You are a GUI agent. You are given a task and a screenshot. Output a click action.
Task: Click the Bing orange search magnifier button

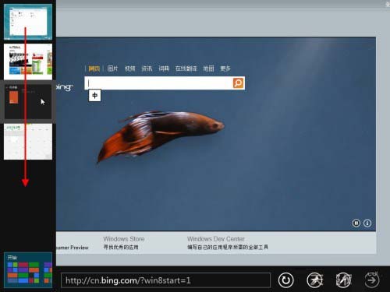(x=238, y=83)
